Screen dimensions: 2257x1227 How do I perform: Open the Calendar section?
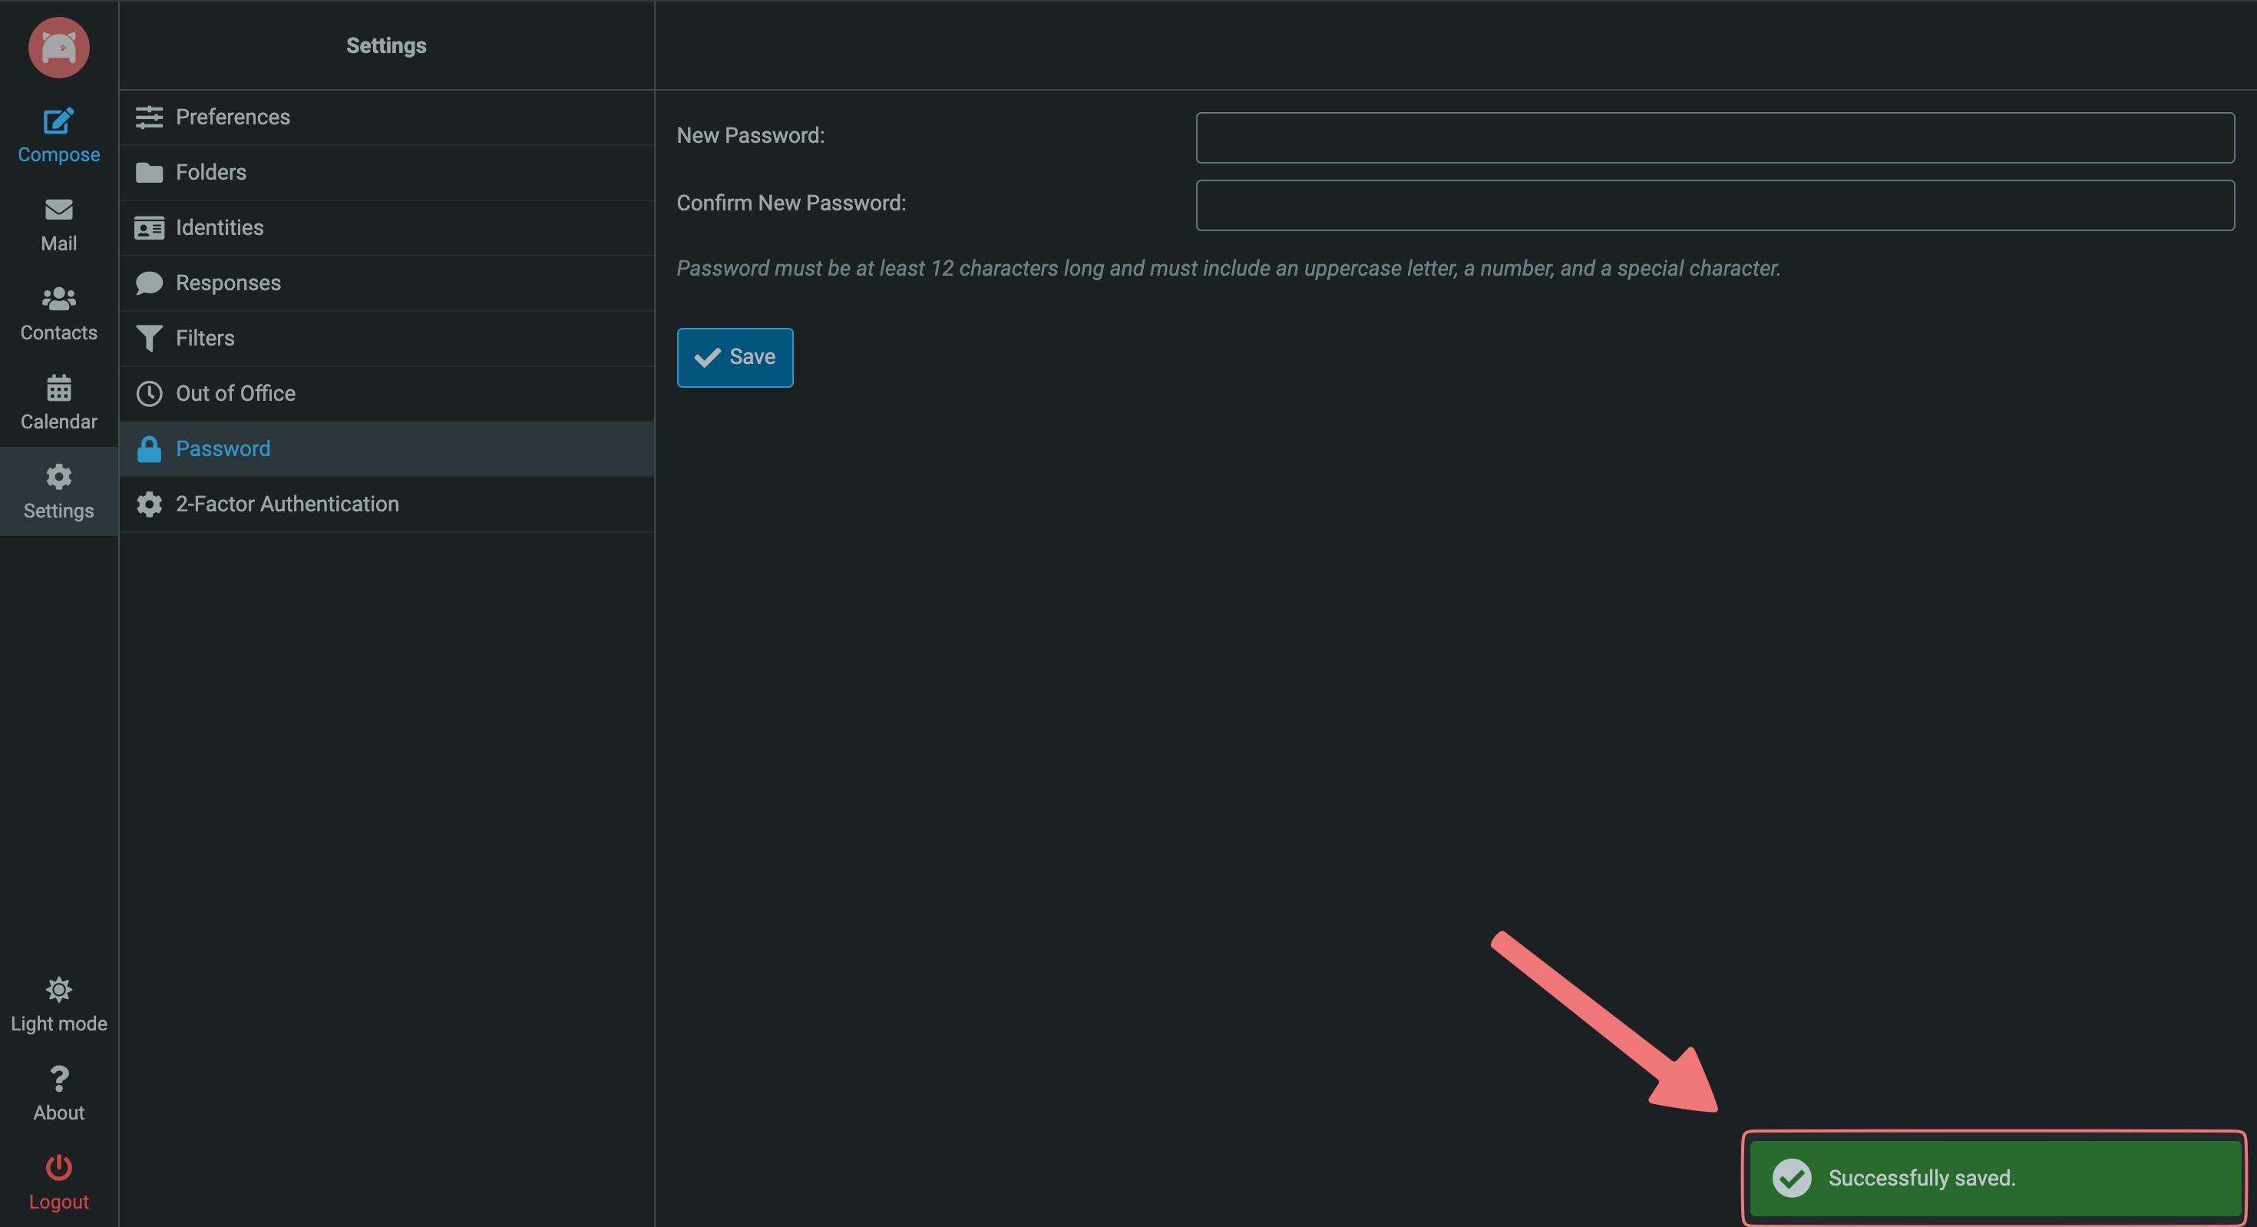tap(58, 402)
